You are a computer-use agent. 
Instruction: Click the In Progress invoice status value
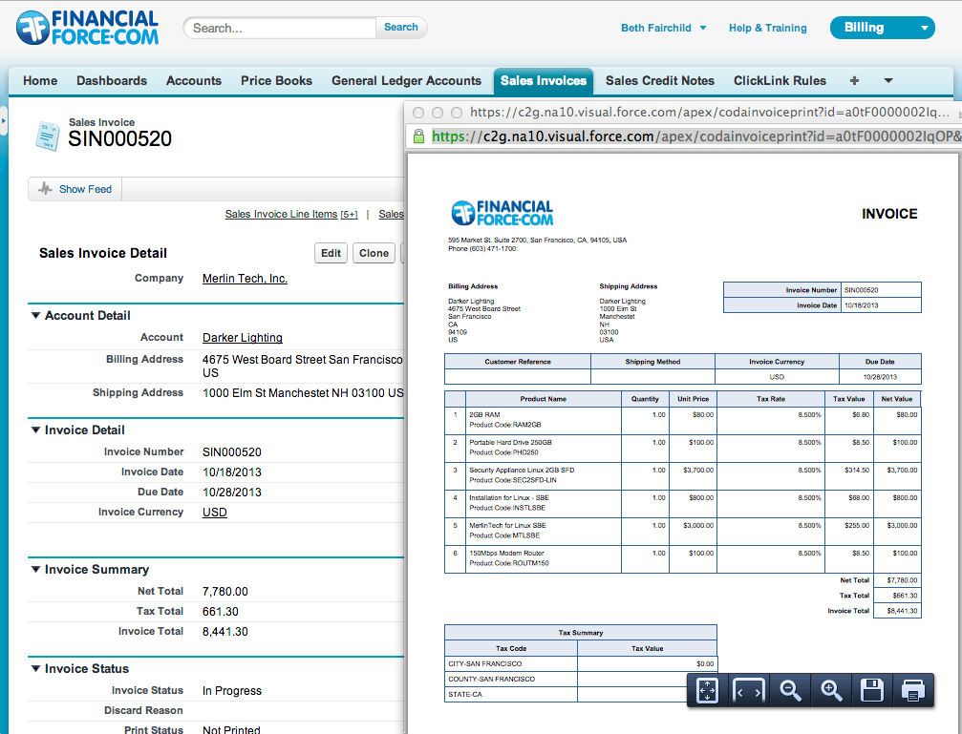click(232, 691)
